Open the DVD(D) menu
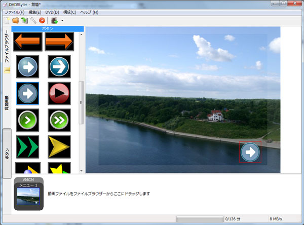This screenshot has width=304, height=225. [52, 12]
